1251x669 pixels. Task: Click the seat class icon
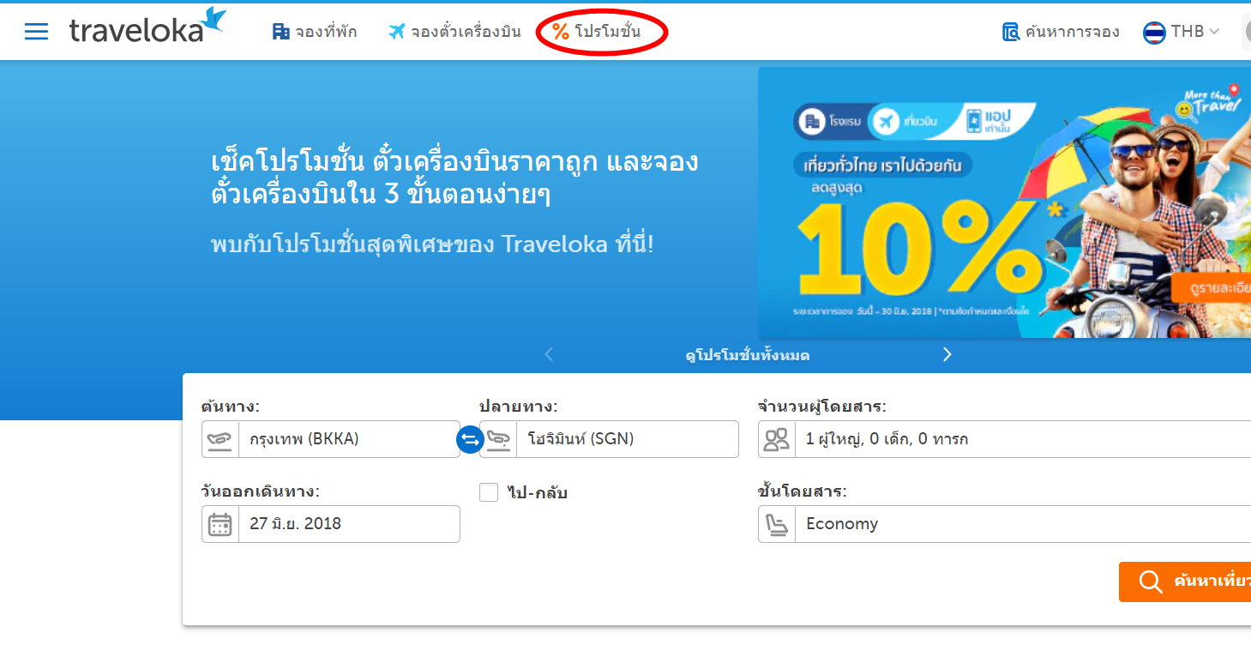[778, 524]
